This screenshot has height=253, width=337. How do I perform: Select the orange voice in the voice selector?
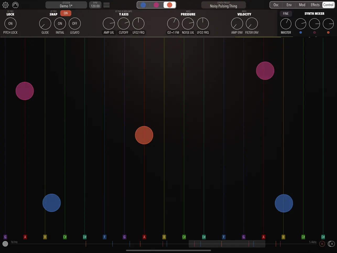pos(169,5)
